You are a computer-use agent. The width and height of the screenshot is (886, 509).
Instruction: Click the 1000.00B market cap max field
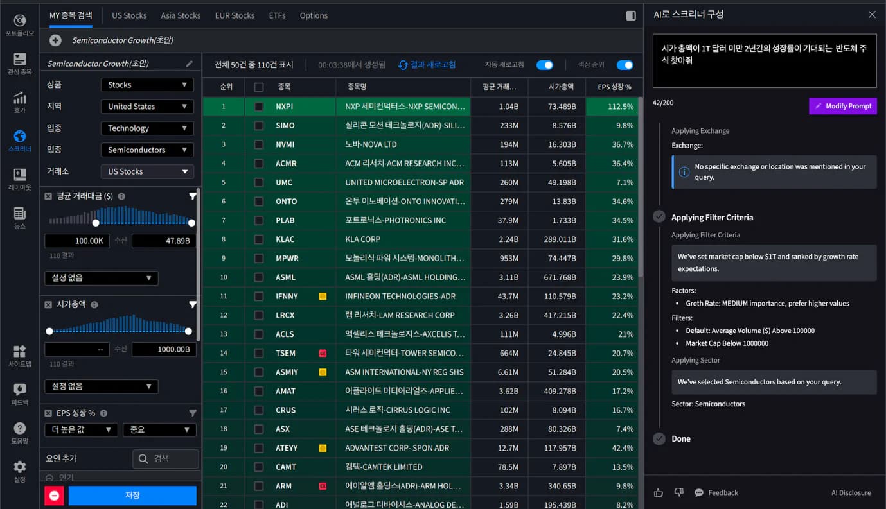click(164, 350)
